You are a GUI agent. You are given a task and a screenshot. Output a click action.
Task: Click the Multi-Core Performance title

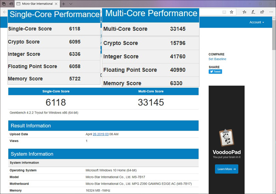click(x=151, y=13)
